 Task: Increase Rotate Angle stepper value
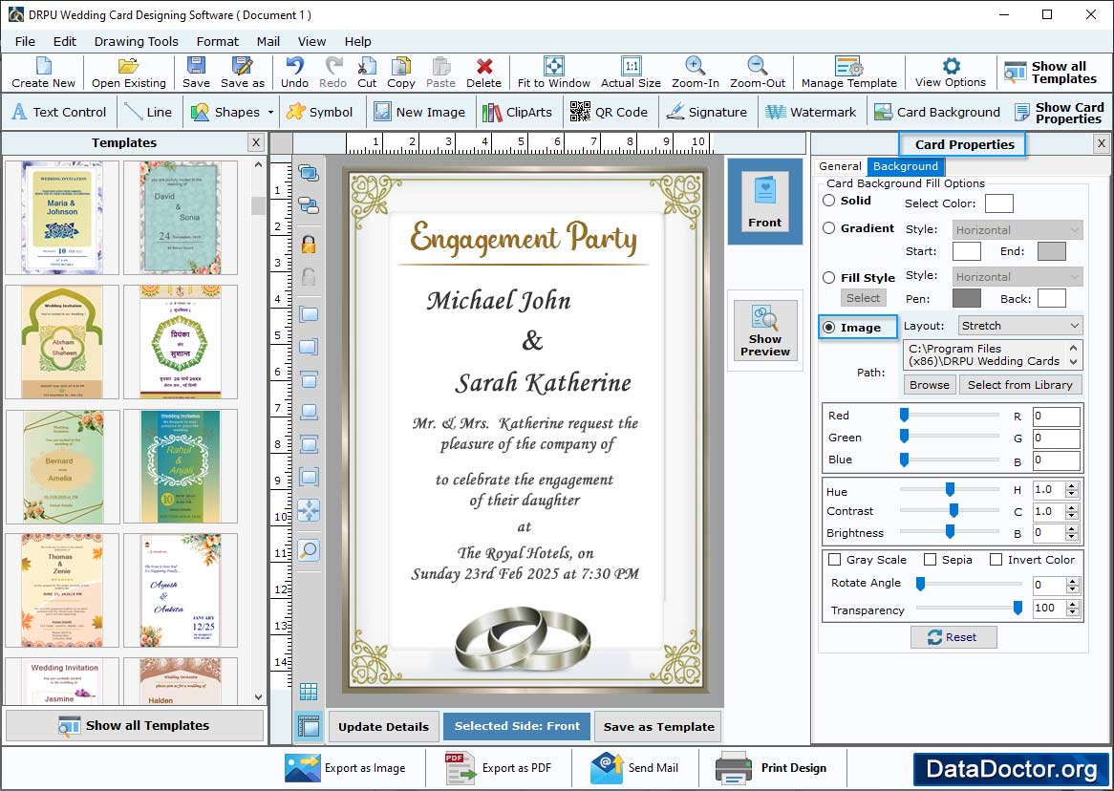(x=1072, y=582)
